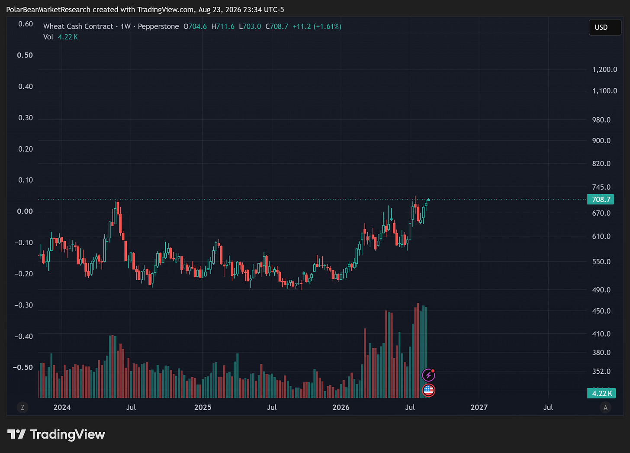Click the Vol indicator legend label
The image size is (630, 453).
[48, 37]
